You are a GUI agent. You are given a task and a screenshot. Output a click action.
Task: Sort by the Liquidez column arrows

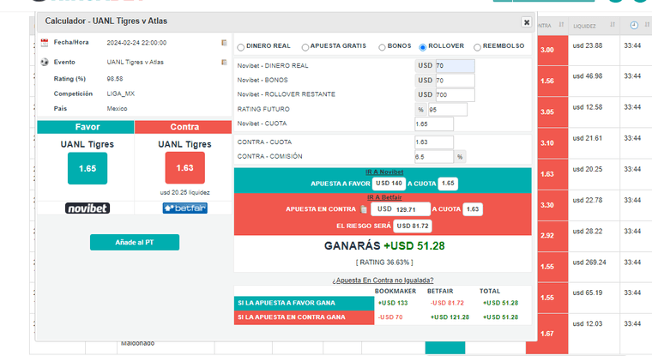(x=612, y=25)
